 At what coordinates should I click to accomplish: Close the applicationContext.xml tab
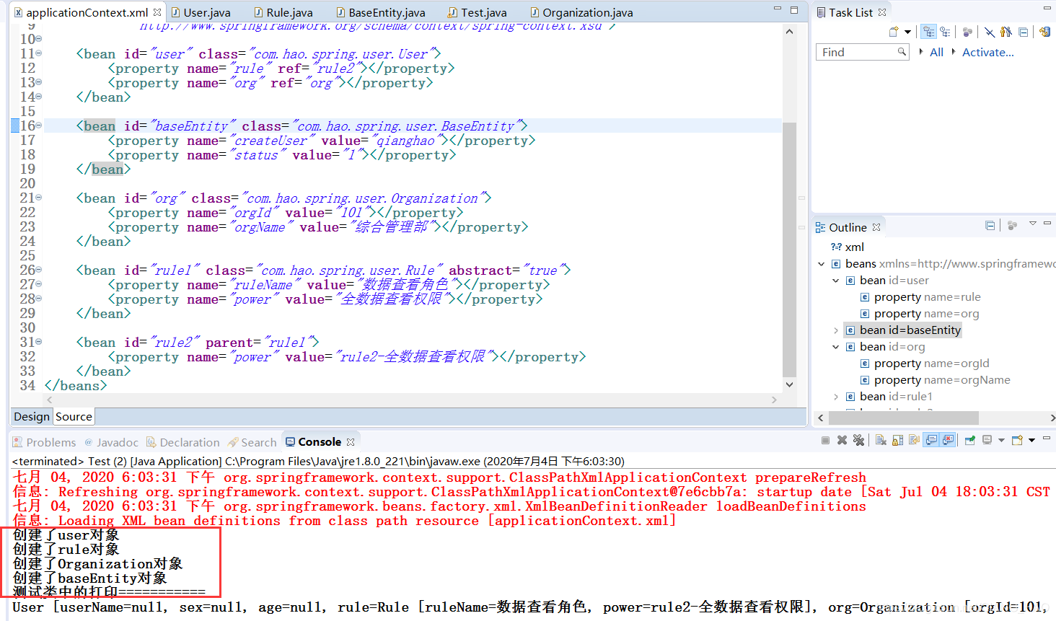tap(157, 12)
